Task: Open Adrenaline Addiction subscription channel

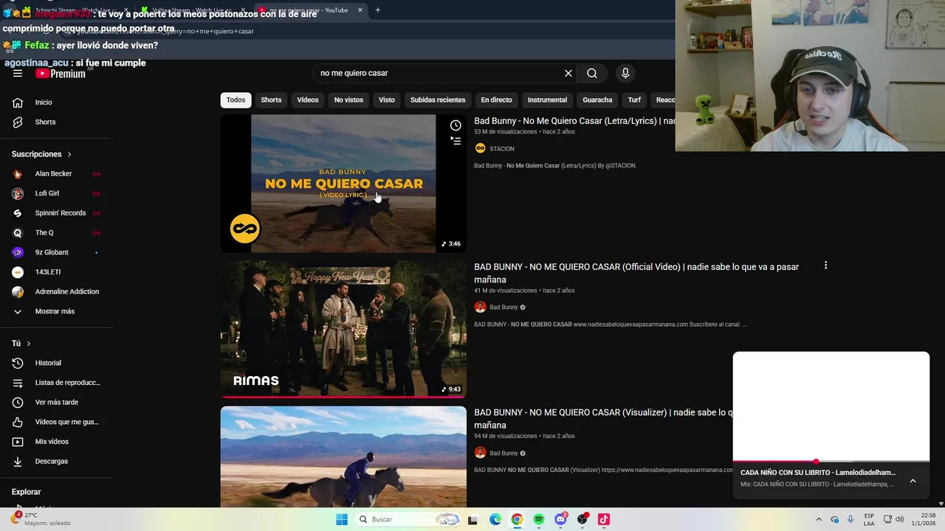Action: [57, 291]
